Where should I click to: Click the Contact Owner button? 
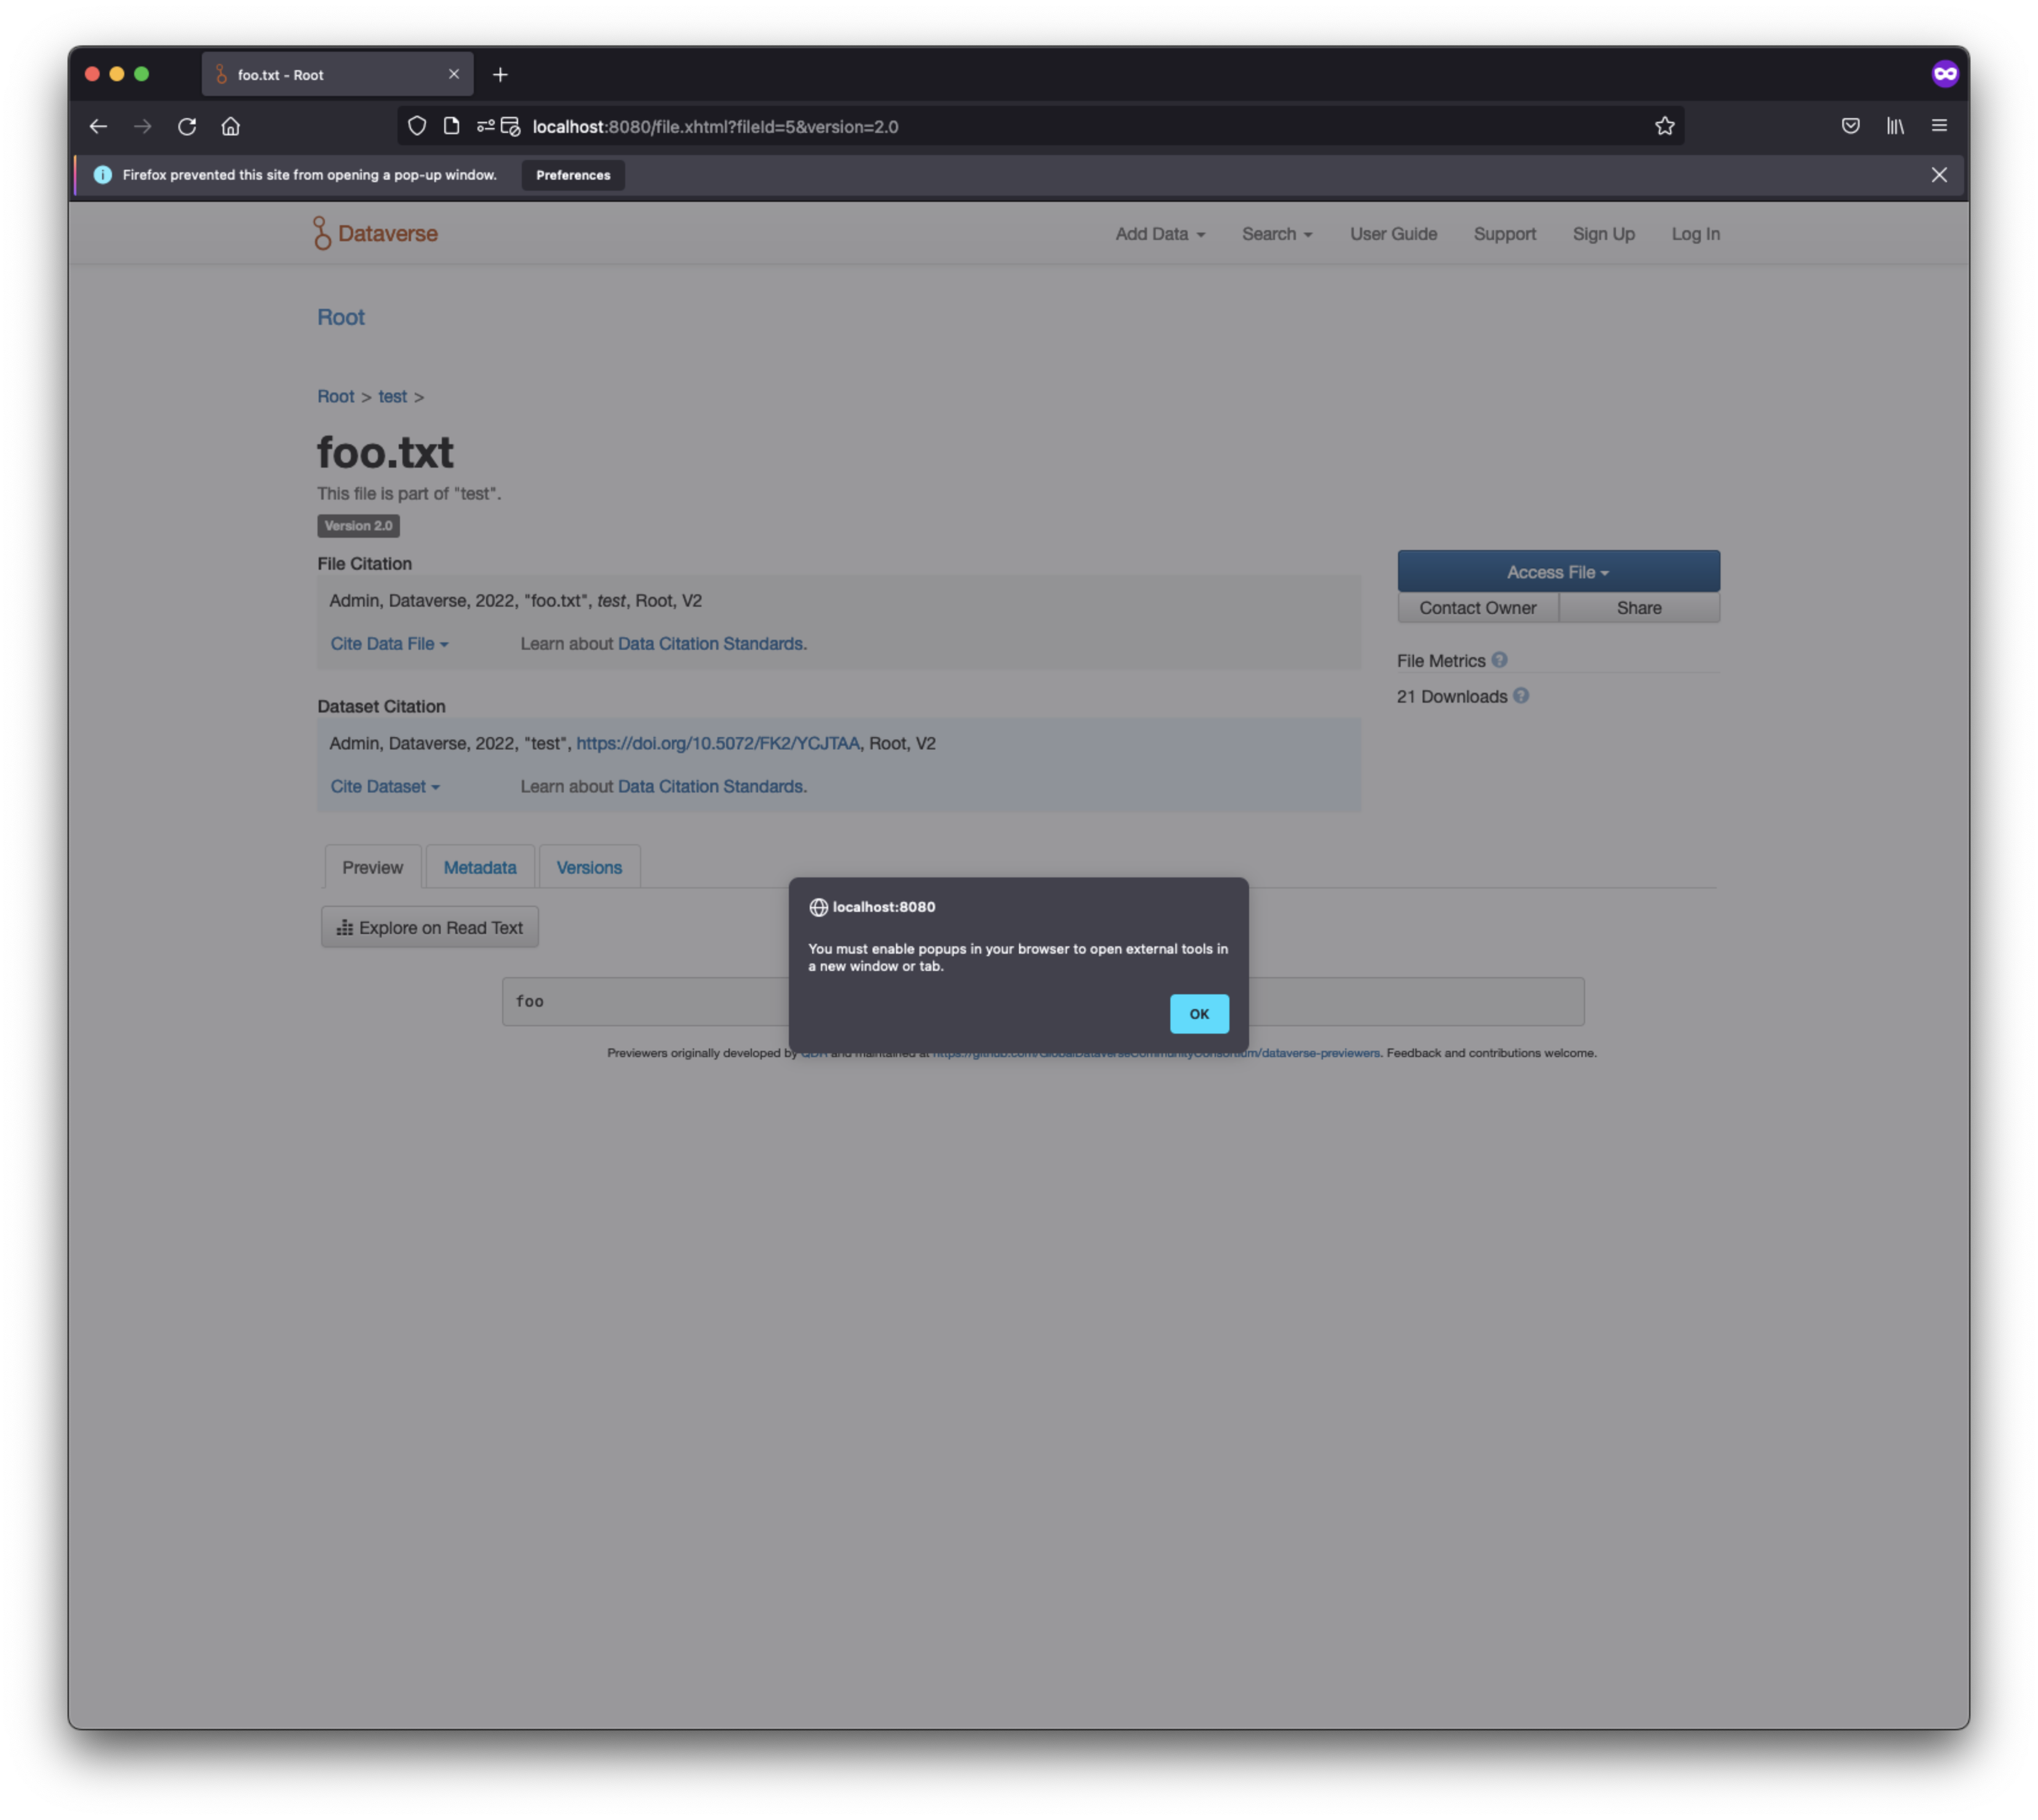(x=1477, y=608)
